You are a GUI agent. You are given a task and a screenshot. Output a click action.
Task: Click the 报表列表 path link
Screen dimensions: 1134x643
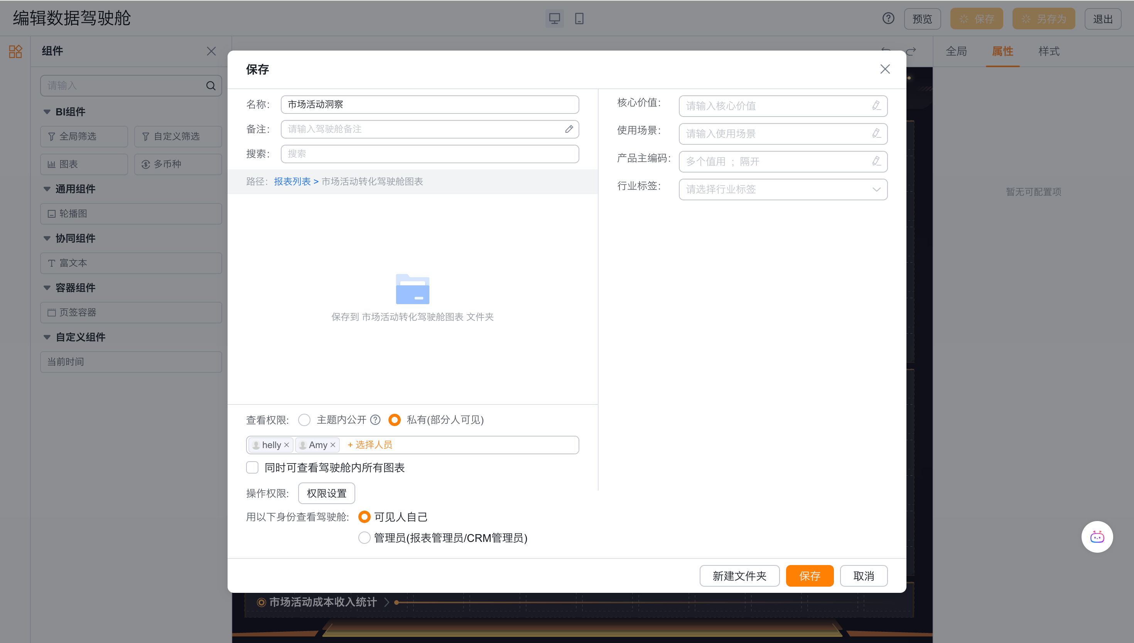point(292,181)
